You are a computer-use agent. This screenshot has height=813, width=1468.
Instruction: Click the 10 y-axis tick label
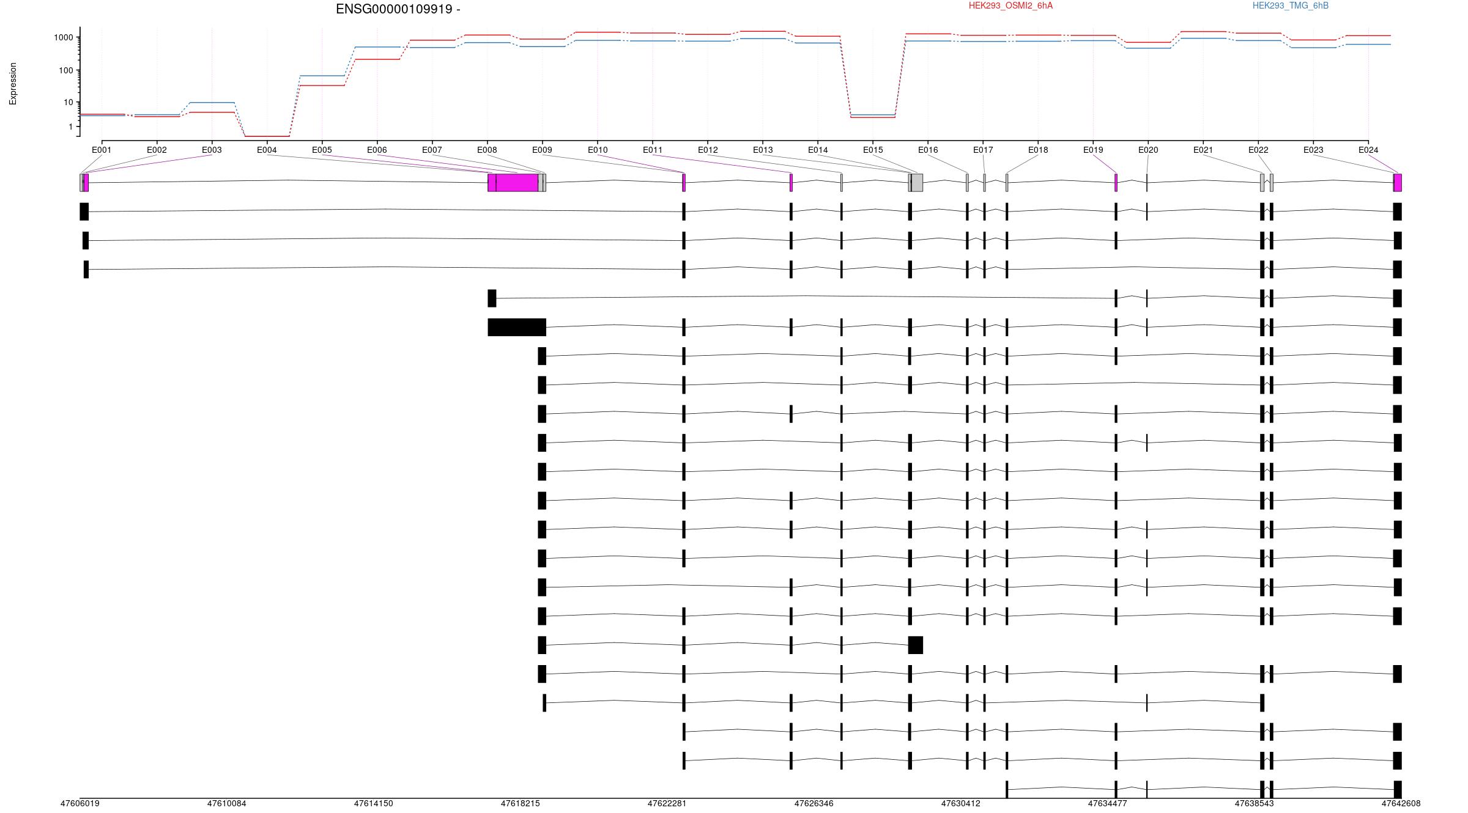point(68,102)
